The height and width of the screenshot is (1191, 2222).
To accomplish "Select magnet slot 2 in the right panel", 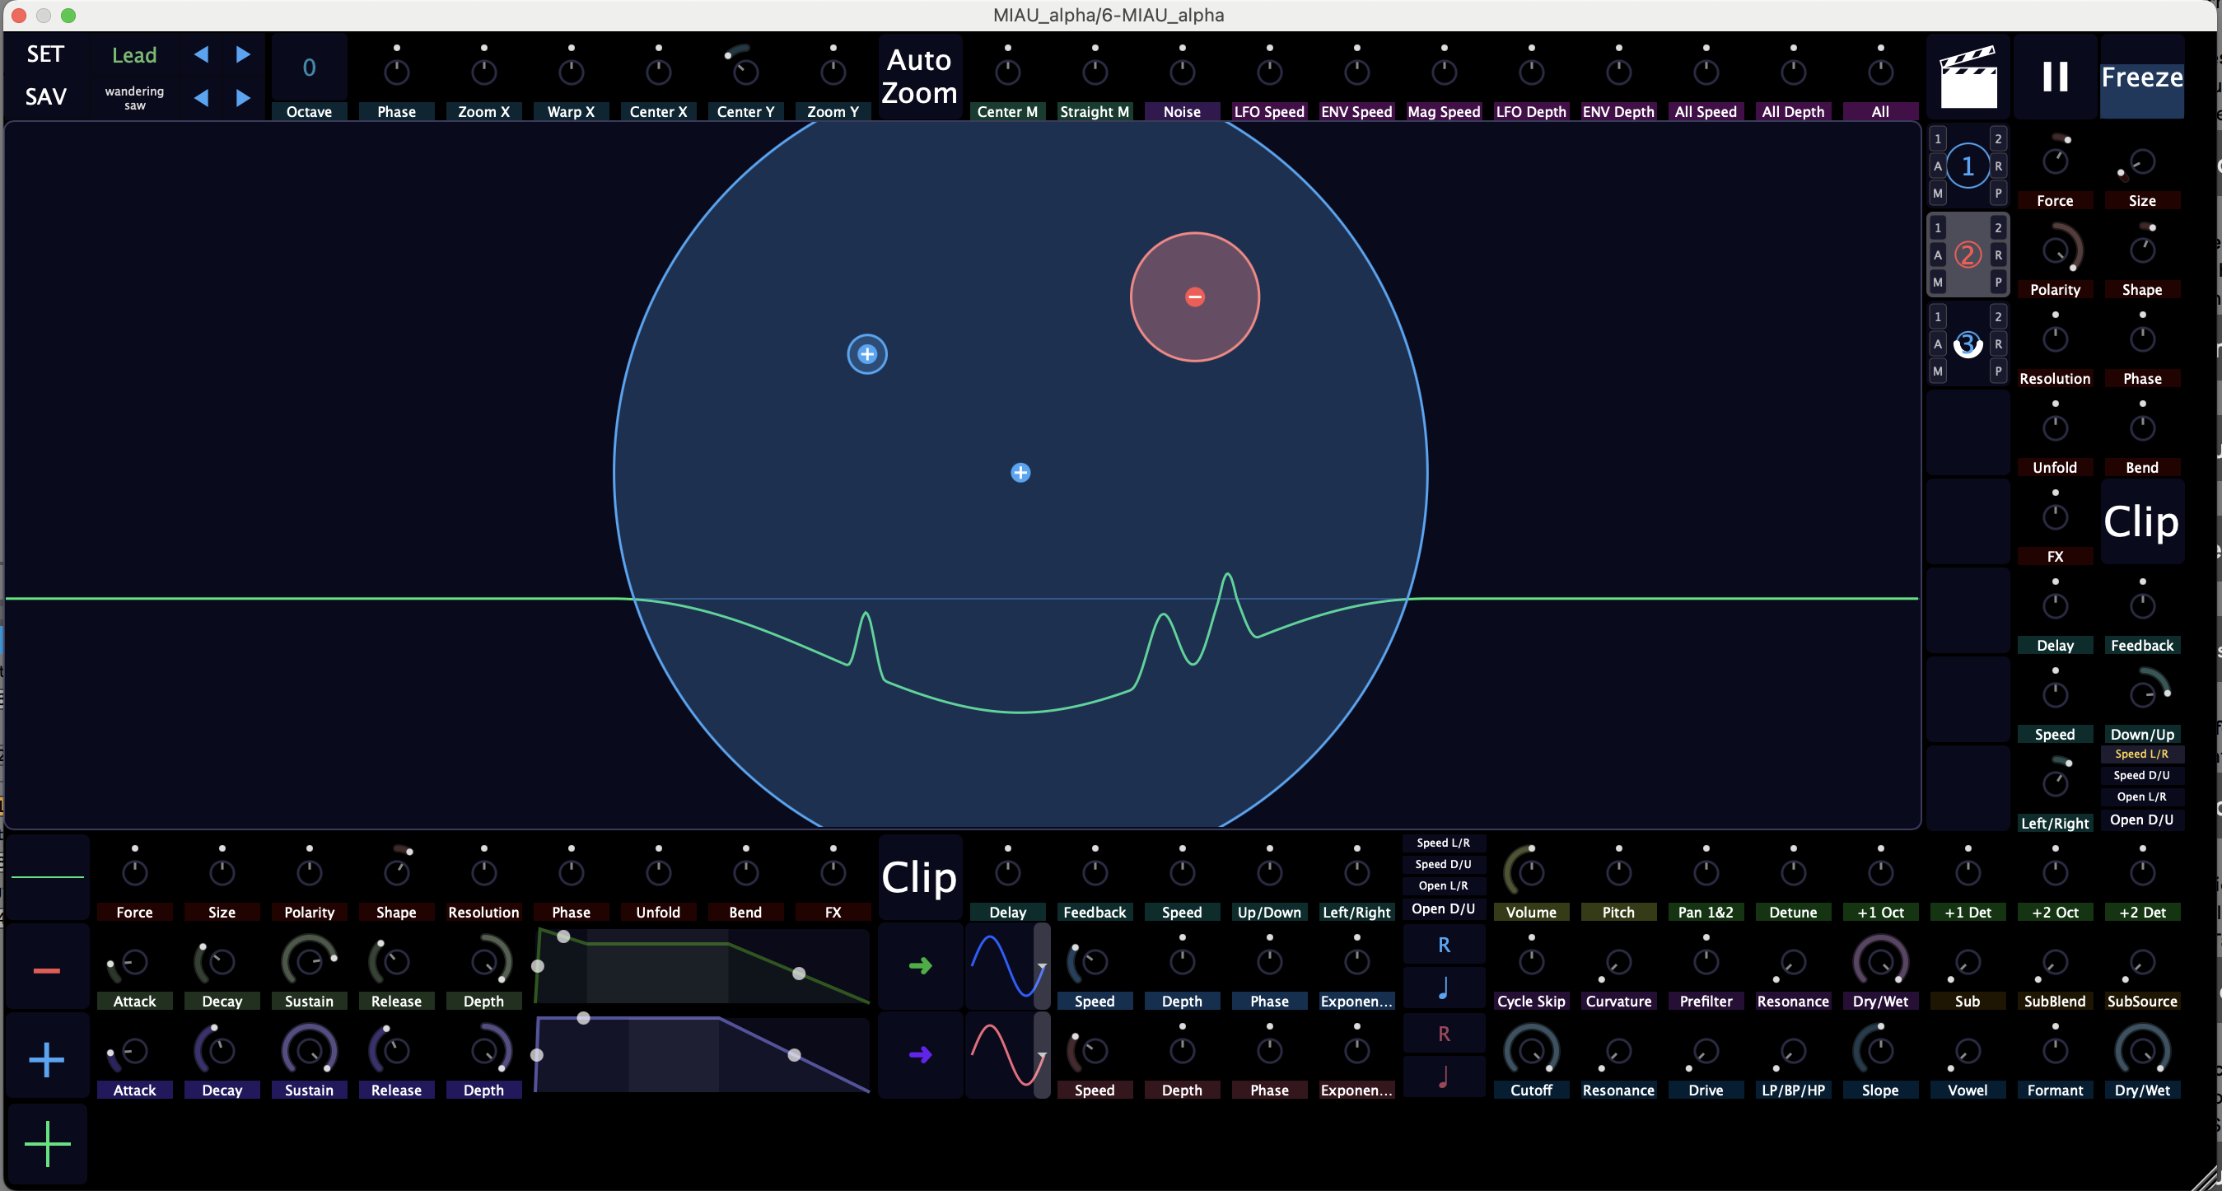I will coord(1968,255).
